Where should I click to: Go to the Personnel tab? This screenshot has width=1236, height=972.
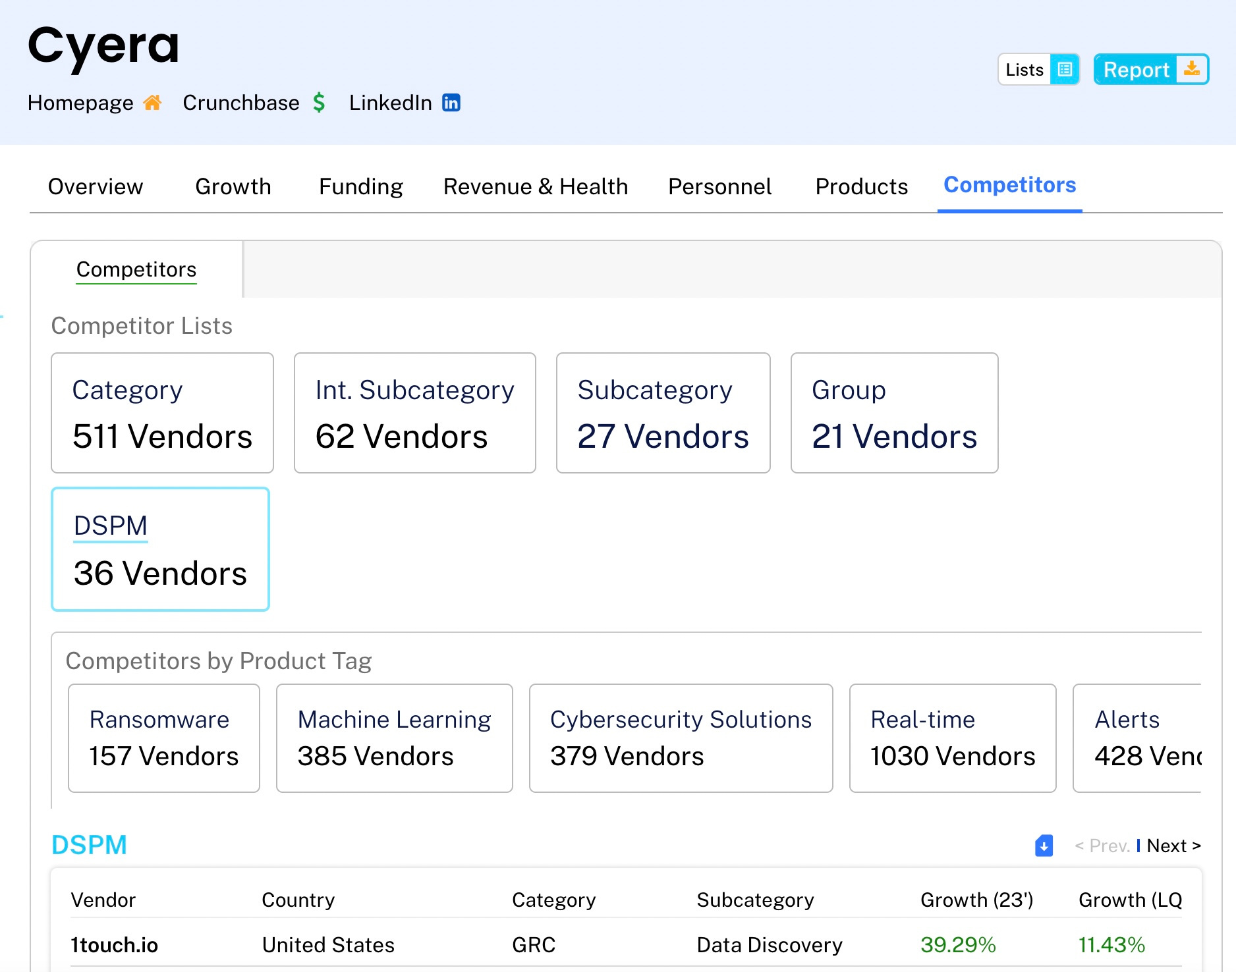(719, 187)
